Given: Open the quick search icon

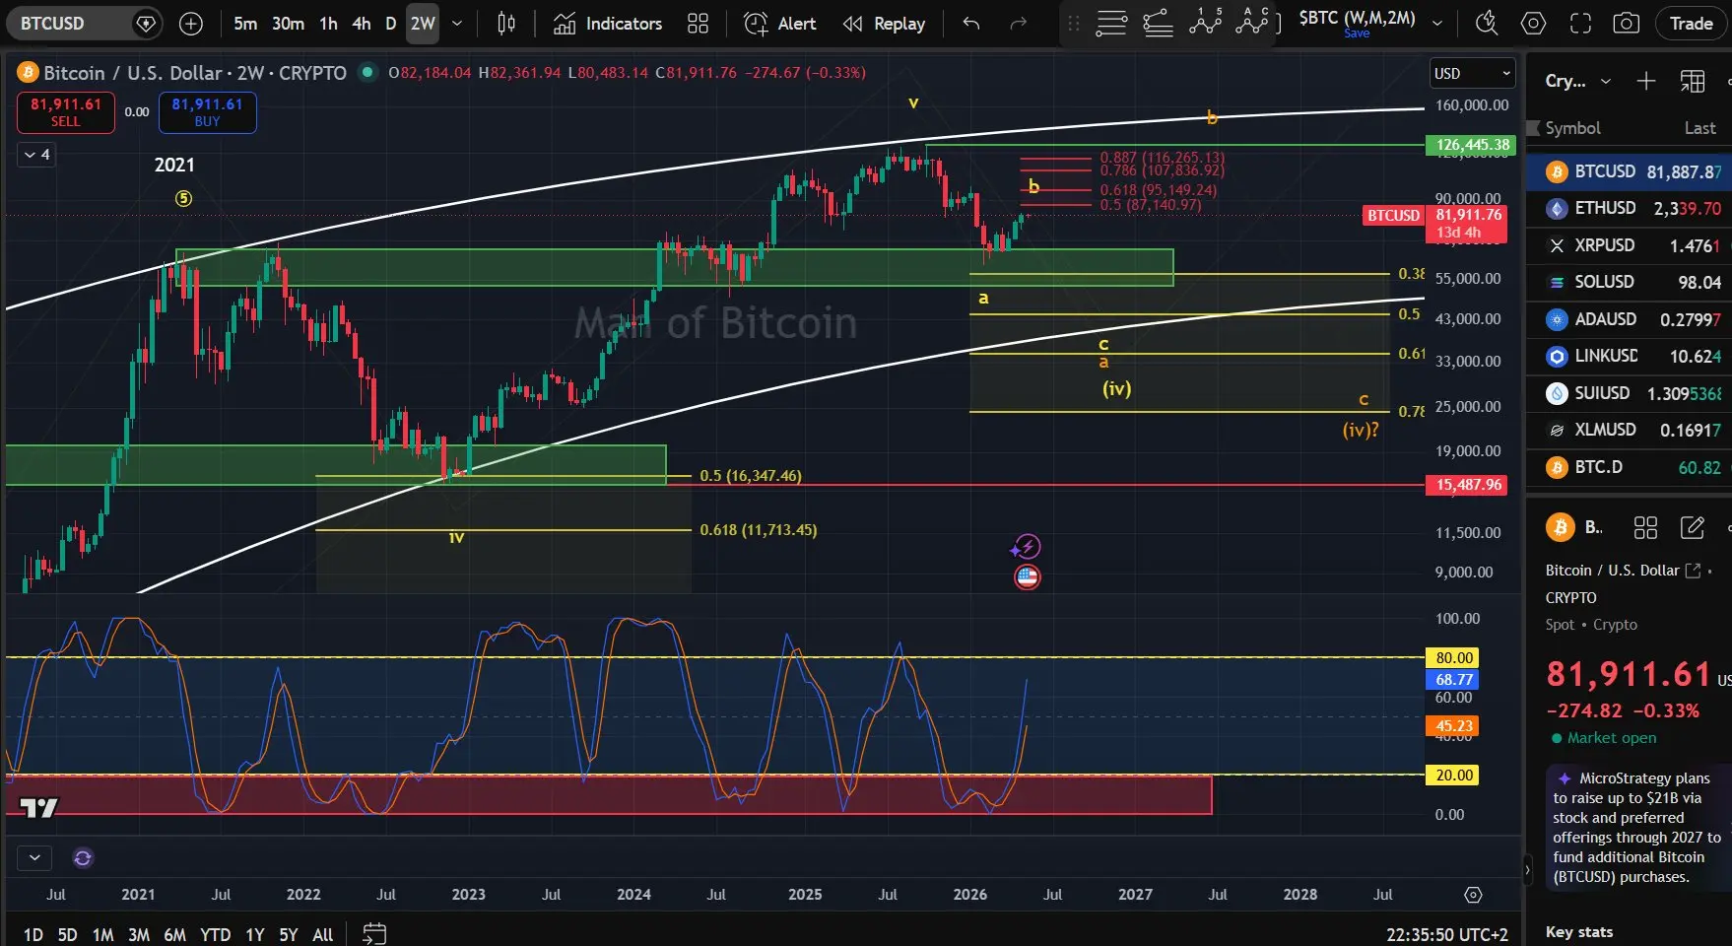Looking at the screenshot, I should [1487, 24].
